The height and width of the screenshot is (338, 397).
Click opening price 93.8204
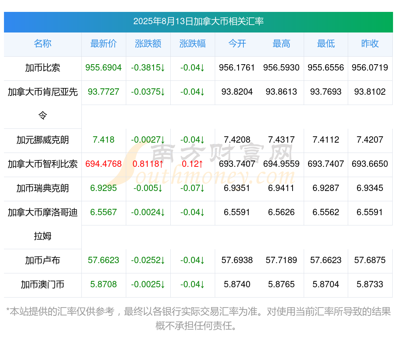click(x=237, y=92)
